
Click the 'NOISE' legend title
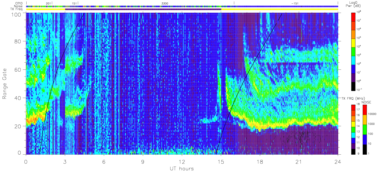coord(366,102)
